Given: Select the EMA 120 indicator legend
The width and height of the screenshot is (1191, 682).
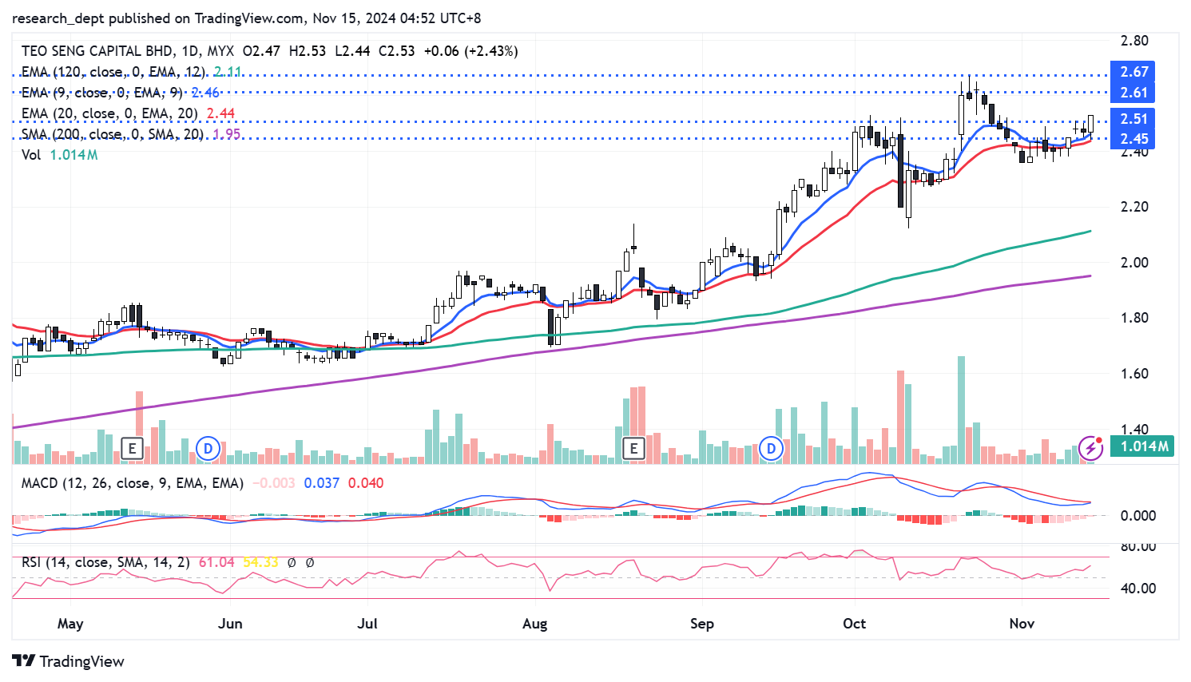Looking at the screenshot, I should [112, 72].
